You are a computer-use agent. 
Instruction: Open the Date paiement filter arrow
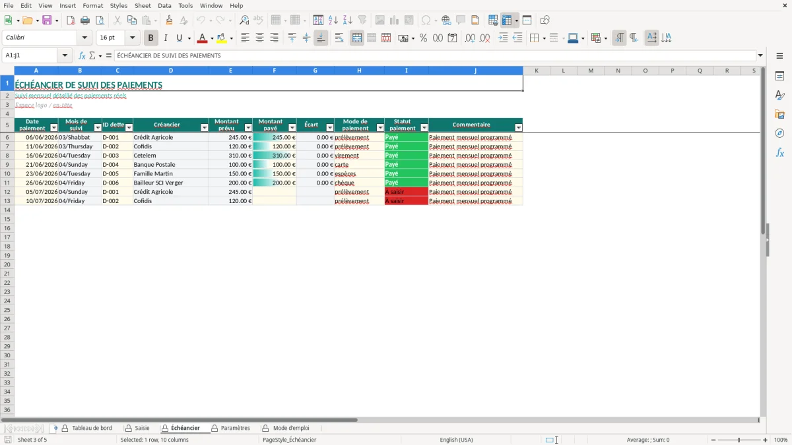(x=54, y=128)
